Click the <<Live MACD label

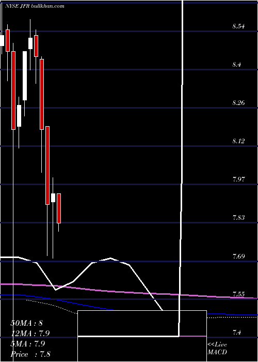(x=217, y=348)
